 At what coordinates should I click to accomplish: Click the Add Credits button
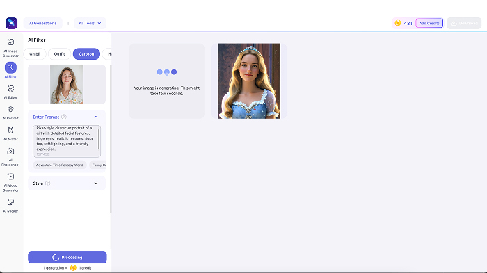(429, 23)
